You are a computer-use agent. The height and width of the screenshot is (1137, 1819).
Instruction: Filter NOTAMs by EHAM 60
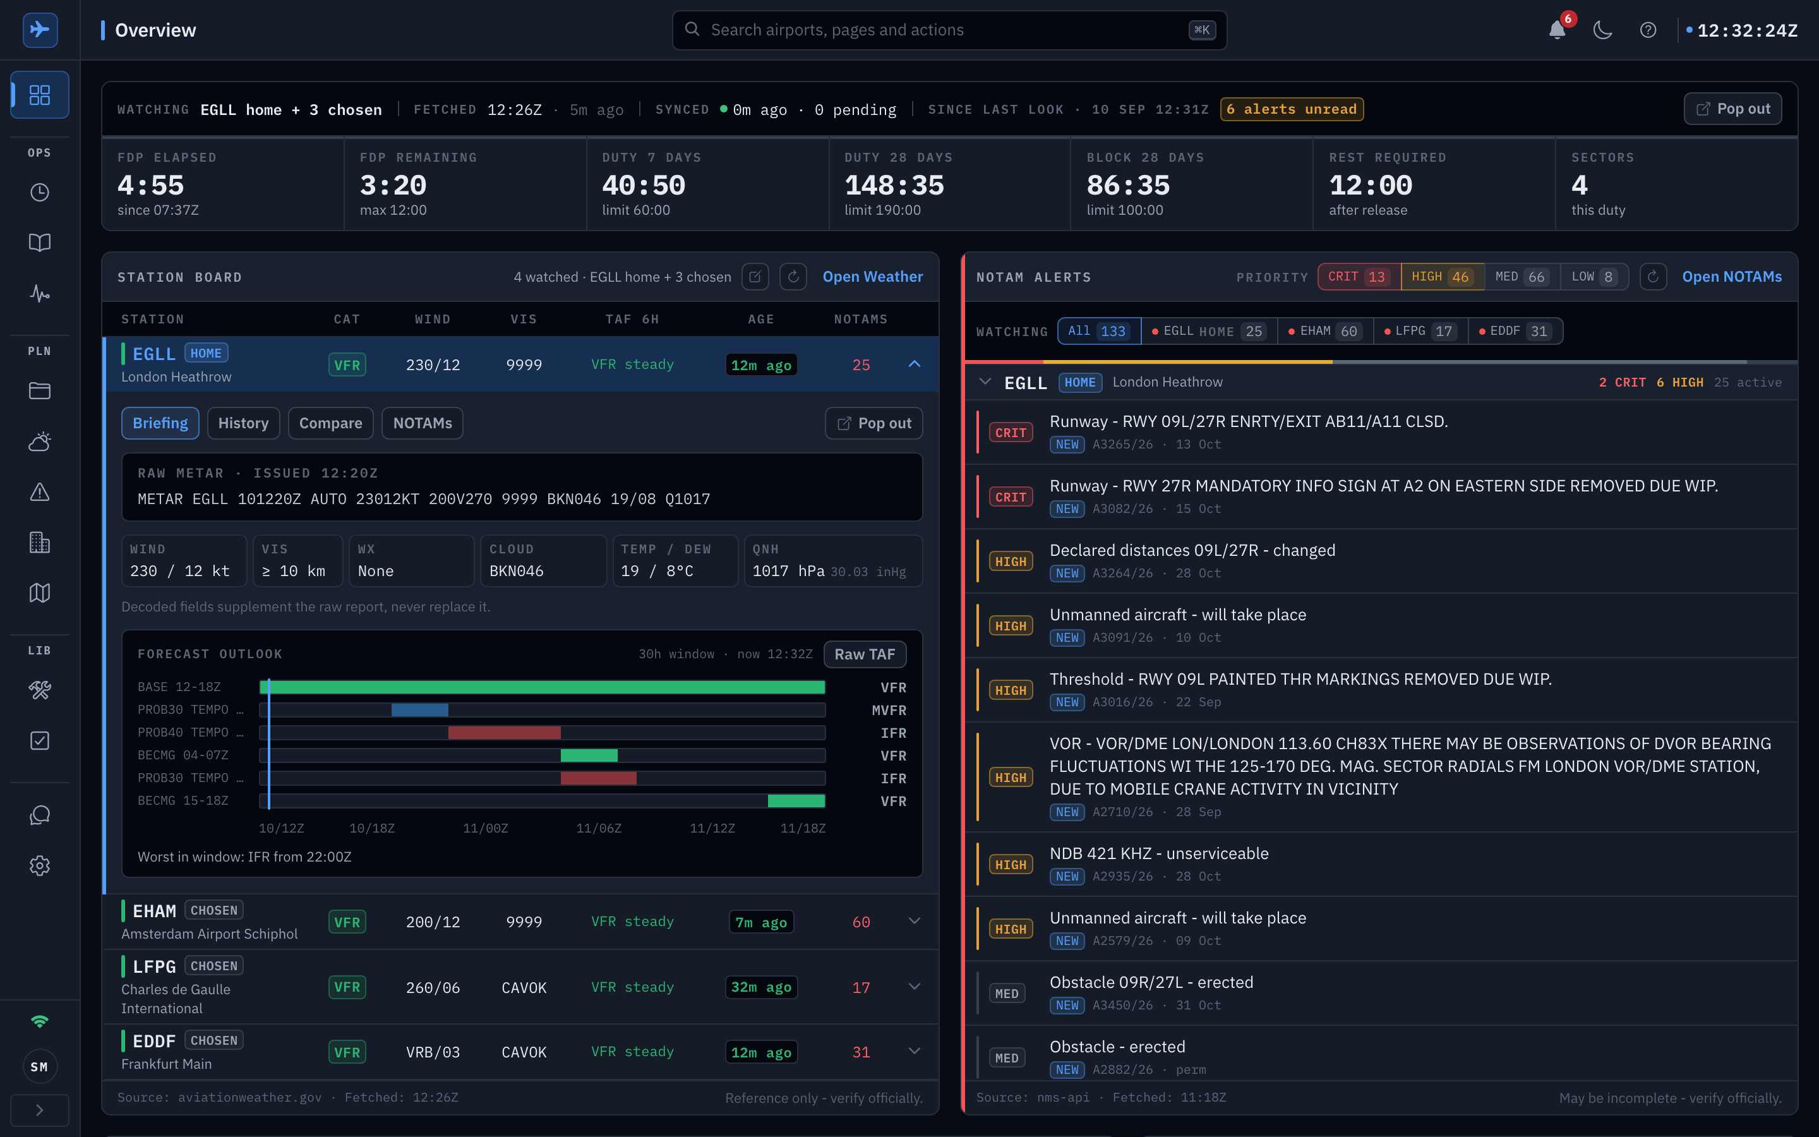1325,331
